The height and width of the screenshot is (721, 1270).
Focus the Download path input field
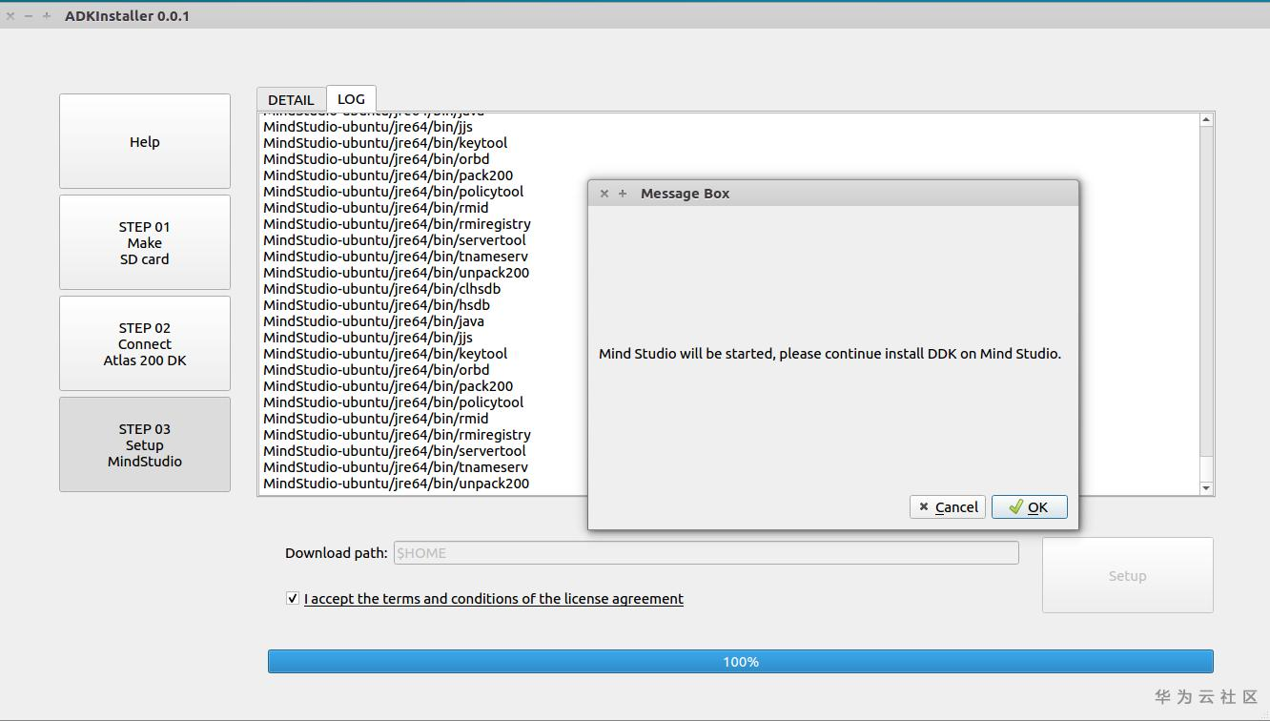[706, 553]
